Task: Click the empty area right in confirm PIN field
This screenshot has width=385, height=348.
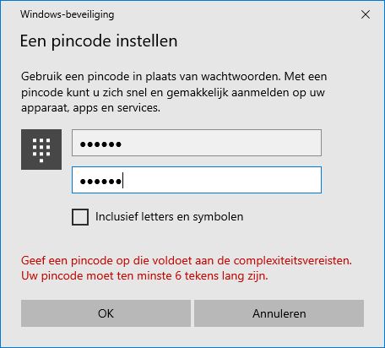Action: point(222,180)
